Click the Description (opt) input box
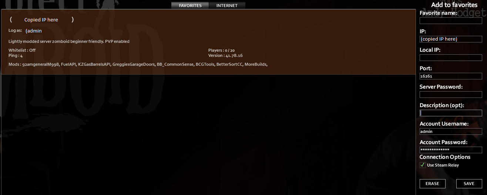Screen dimensions: 487x195 pyautogui.click(x=451, y=113)
